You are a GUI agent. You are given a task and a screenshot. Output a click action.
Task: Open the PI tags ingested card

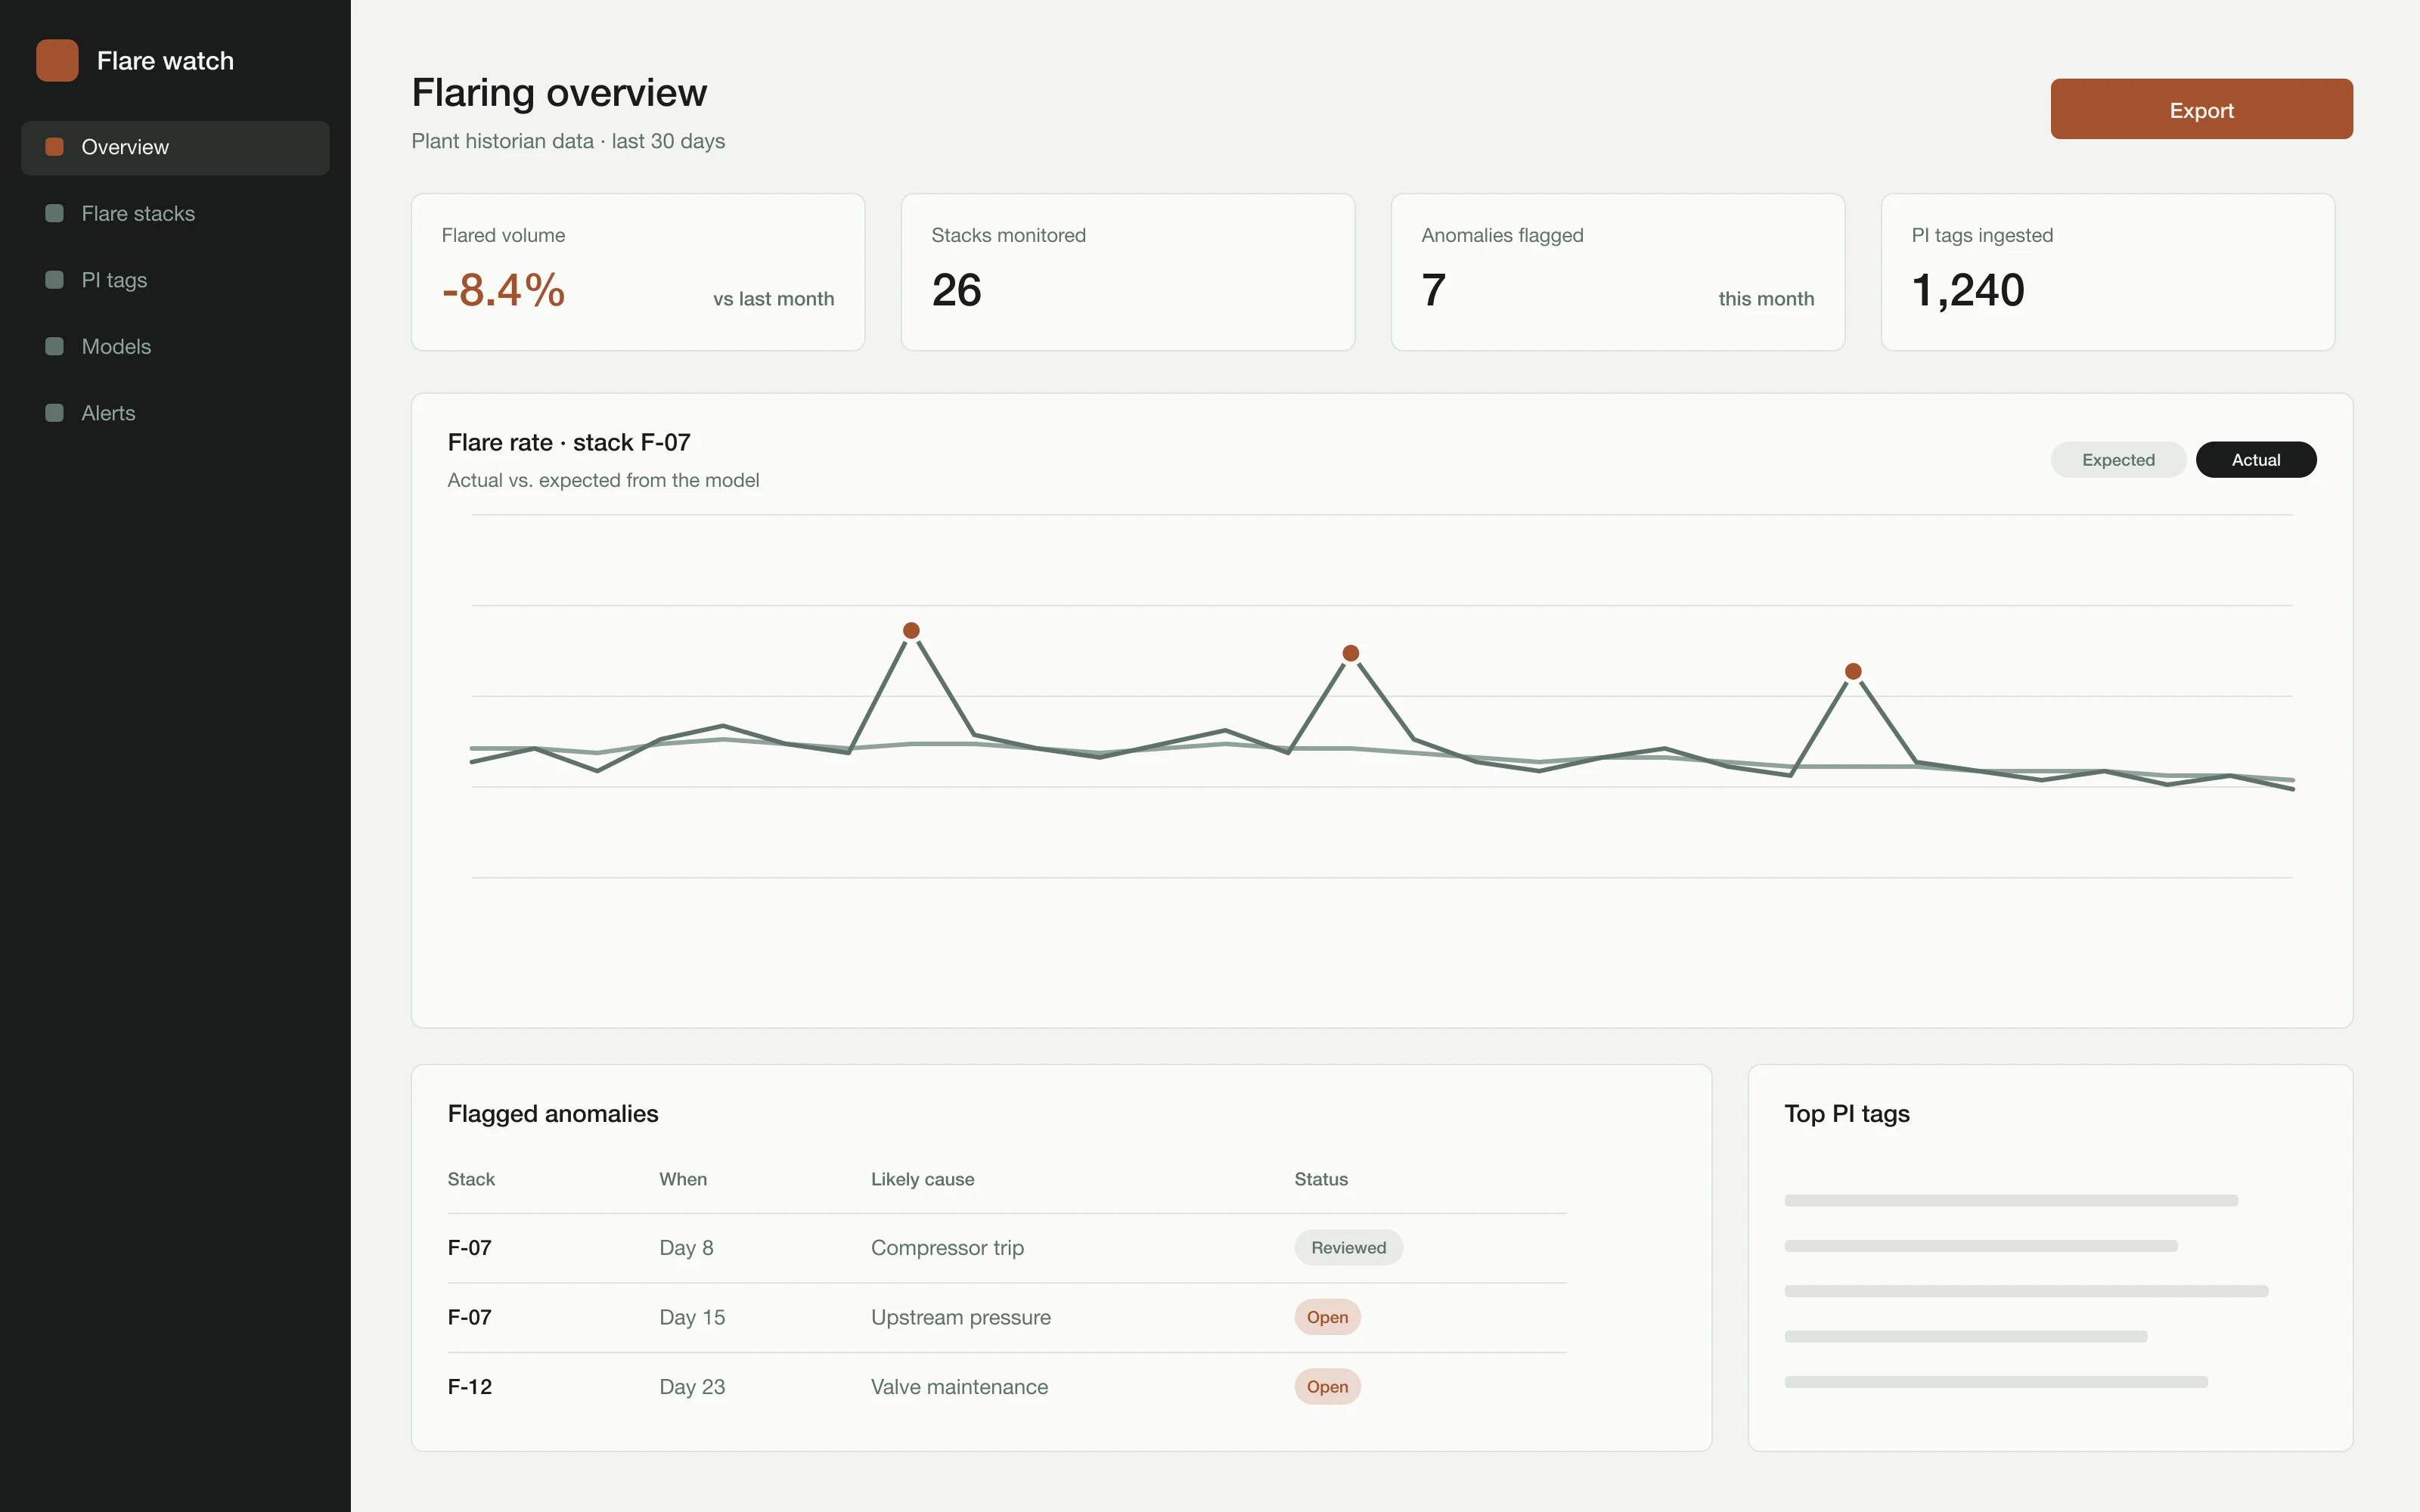(2108, 272)
